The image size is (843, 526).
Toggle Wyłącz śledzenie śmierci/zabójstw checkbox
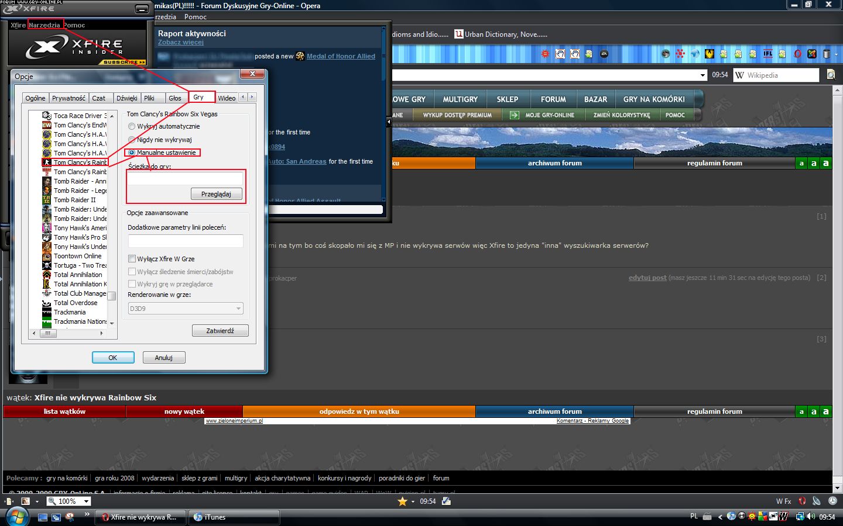click(x=132, y=272)
